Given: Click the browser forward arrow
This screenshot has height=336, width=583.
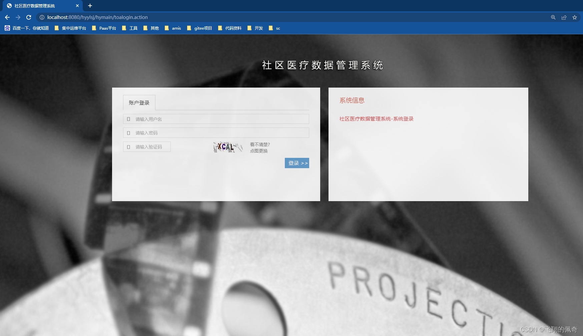Looking at the screenshot, I should [18, 17].
